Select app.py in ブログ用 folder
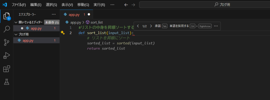The height and width of the screenshot is (100, 270). point(37,40)
